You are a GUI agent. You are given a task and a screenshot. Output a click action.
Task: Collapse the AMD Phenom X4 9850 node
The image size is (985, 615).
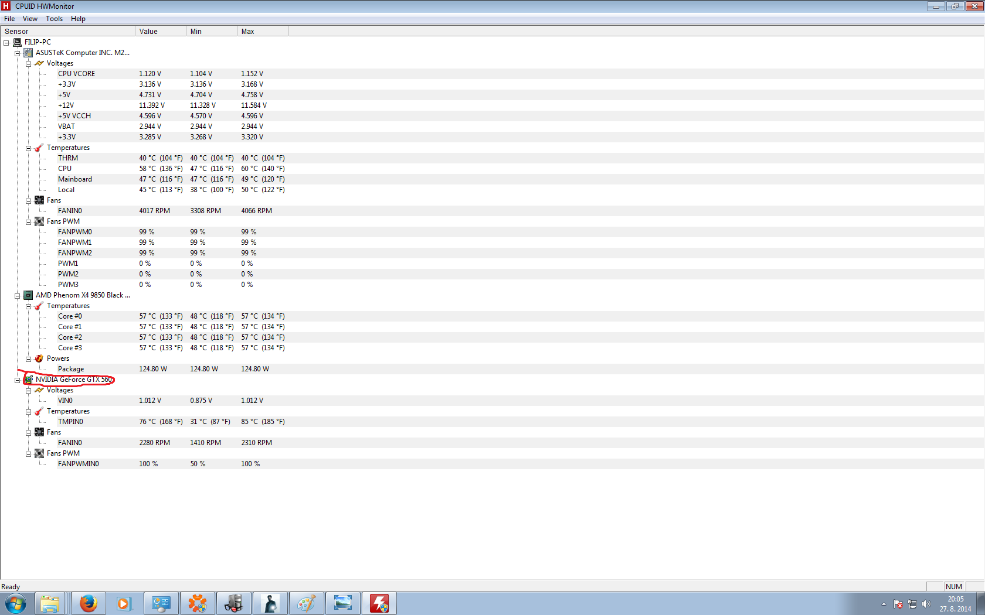[x=18, y=296]
